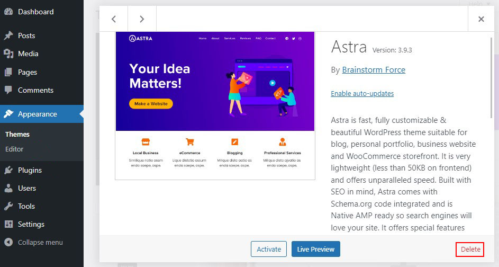Show next theme with right chevron

142,19
